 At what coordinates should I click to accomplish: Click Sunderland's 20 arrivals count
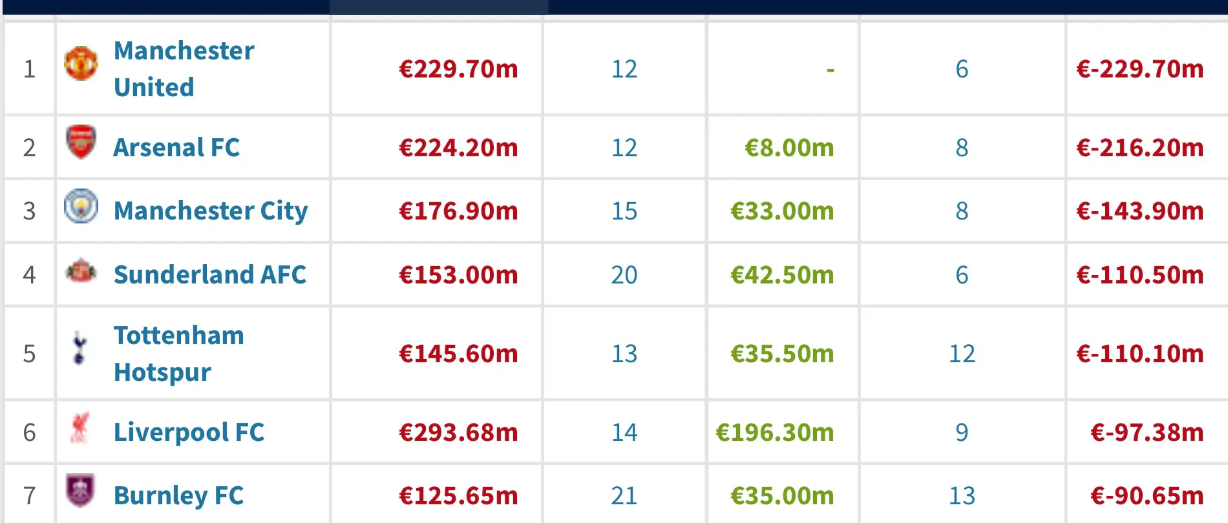(x=624, y=274)
